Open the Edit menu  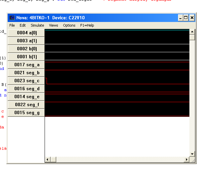[23, 25]
